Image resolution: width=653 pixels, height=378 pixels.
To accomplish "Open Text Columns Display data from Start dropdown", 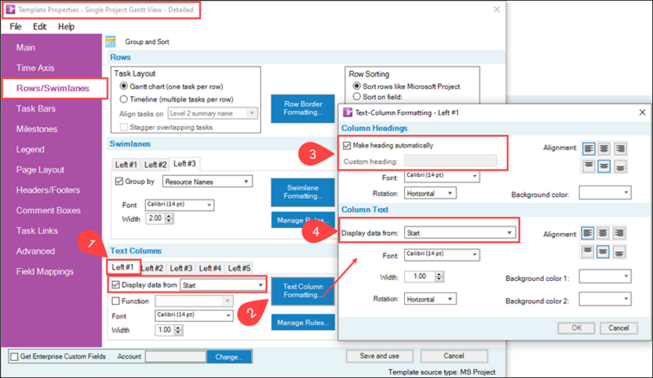I will tap(223, 285).
